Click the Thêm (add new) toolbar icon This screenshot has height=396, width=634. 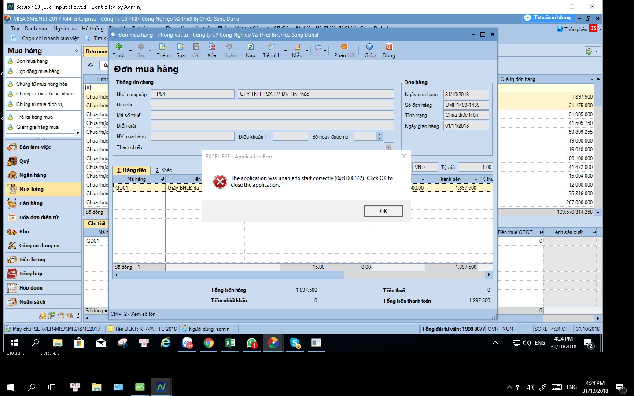click(x=163, y=50)
